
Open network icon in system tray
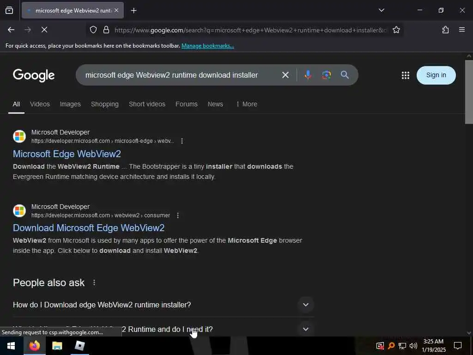(x=402, y=346)
